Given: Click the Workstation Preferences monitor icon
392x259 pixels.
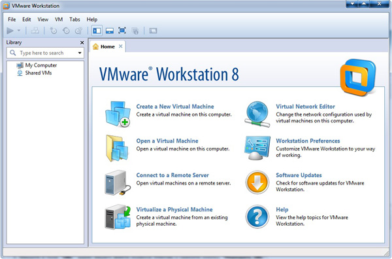Looking at the screenshot, I should click(257, 148).
